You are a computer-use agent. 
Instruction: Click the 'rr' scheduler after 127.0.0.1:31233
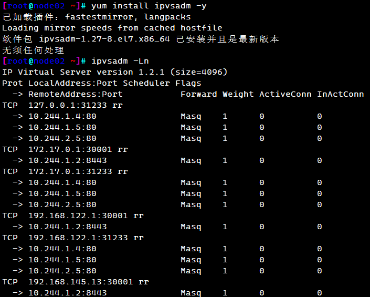coord(118,106)
